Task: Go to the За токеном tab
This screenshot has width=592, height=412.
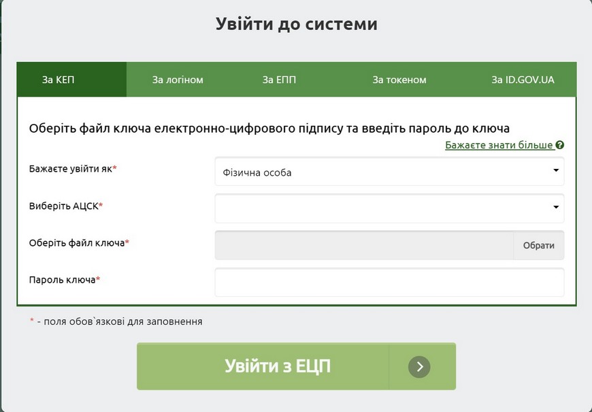Action: click(399, 80)
